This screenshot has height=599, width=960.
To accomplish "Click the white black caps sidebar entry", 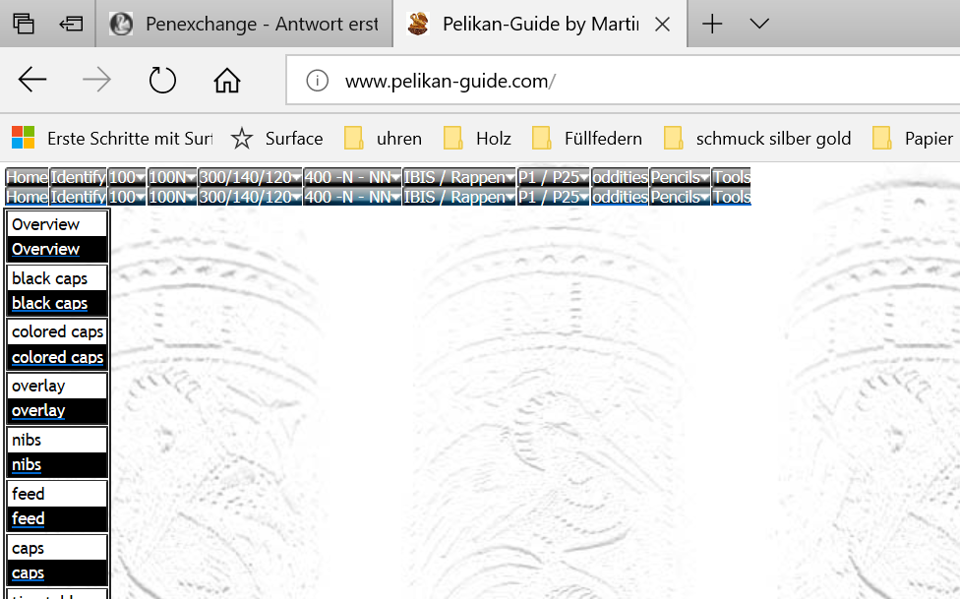I will pyautogui.click(x=57, y=278).
